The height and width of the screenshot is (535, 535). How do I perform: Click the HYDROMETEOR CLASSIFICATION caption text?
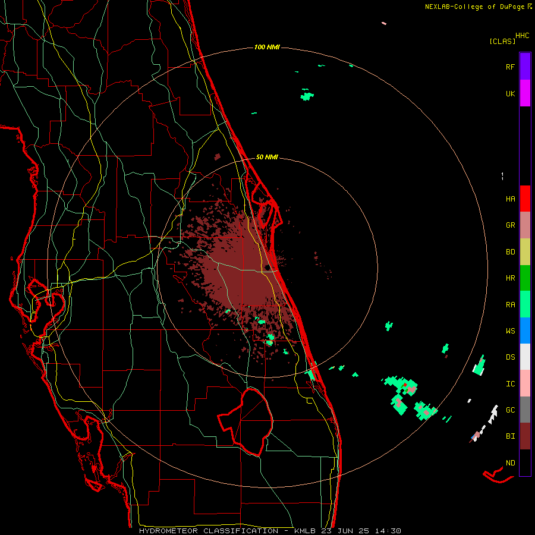pyautogui.click(x=209, y=531)
